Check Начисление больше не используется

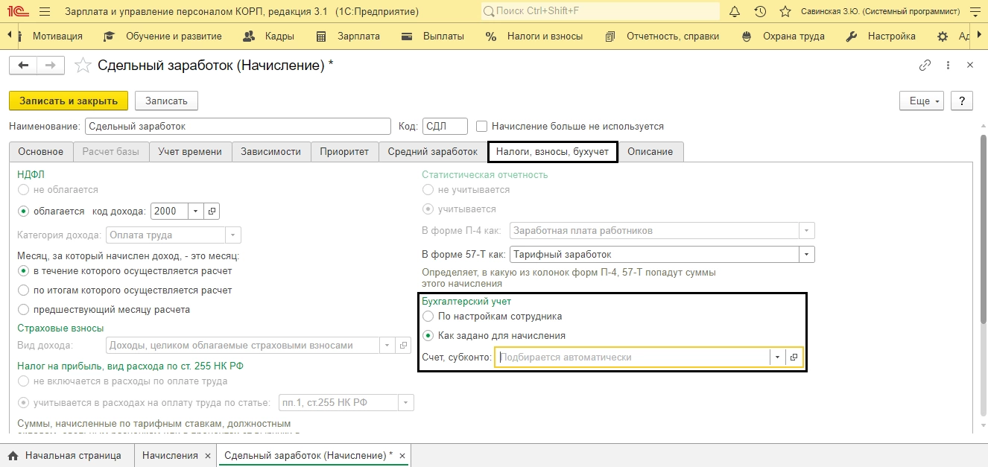point(482,127)
